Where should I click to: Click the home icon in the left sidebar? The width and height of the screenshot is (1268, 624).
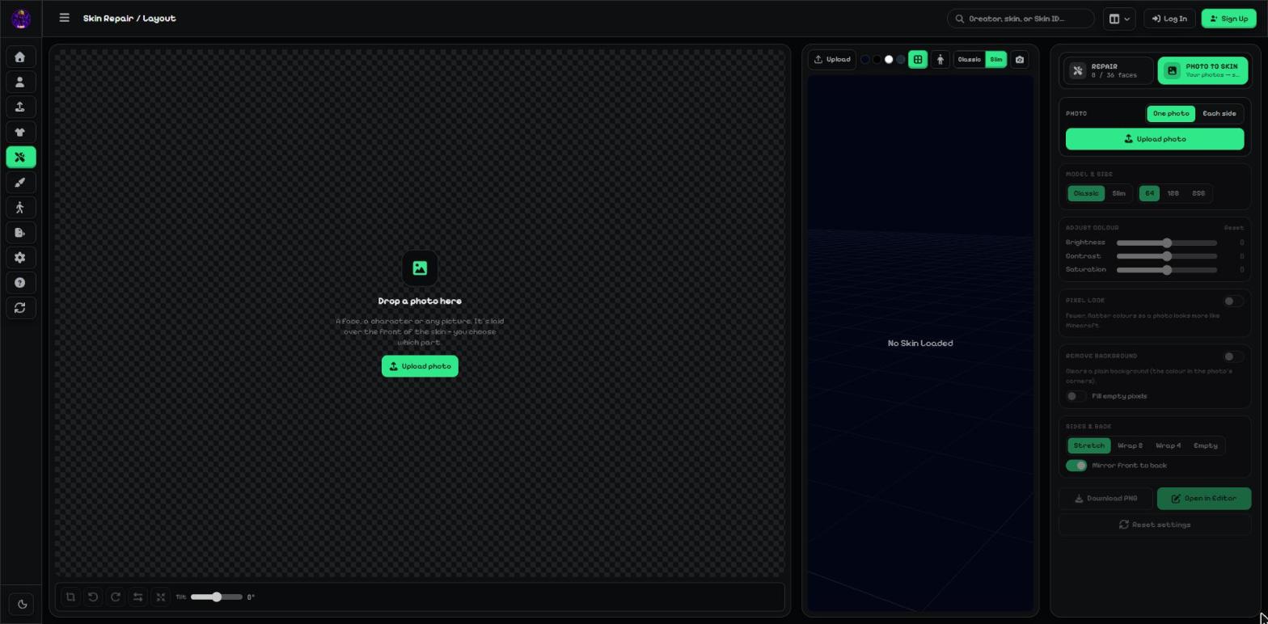tap(20, 57)
